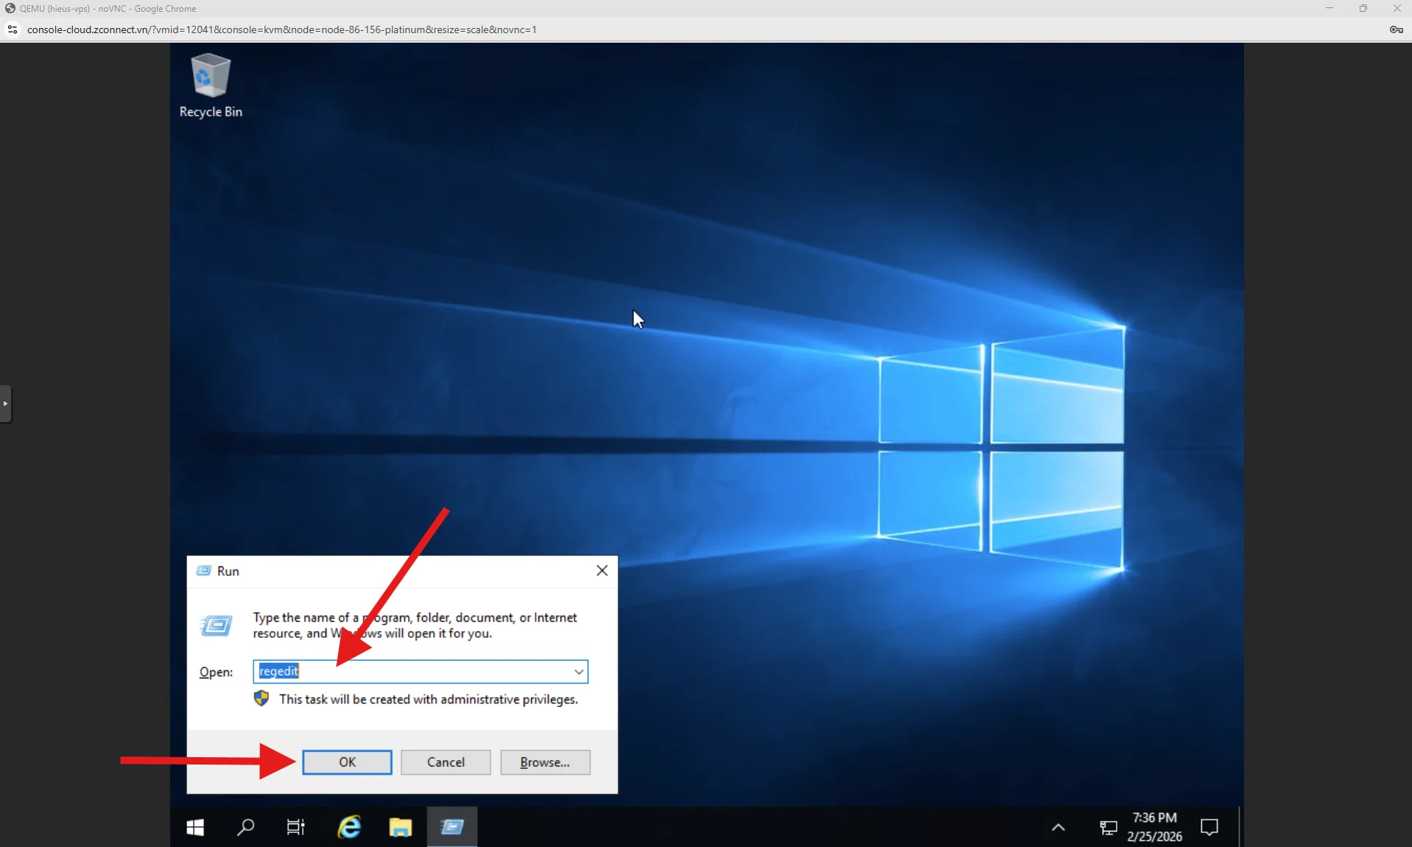Screen dimensions: 1412x847
Task: Launch Internet Explorer from taskbar
Action: point(349,827)
